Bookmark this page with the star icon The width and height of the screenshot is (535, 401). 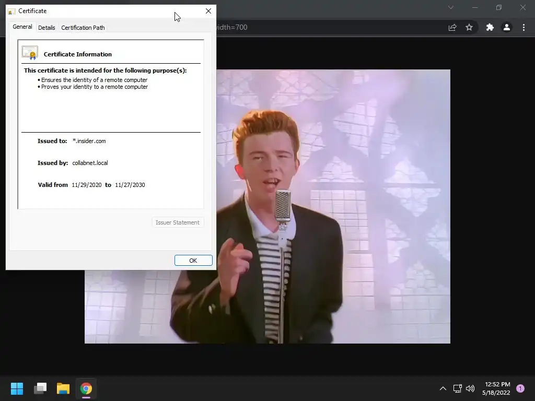click(x=469, y=27)
